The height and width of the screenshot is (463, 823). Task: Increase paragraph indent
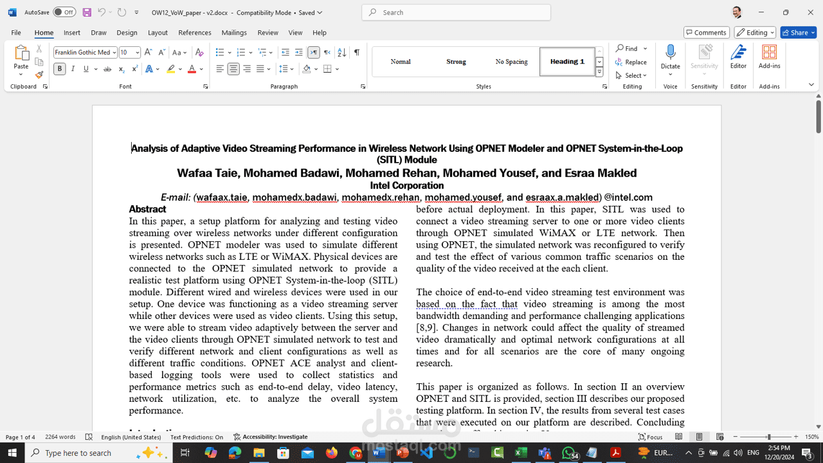(x=300, y=53)
